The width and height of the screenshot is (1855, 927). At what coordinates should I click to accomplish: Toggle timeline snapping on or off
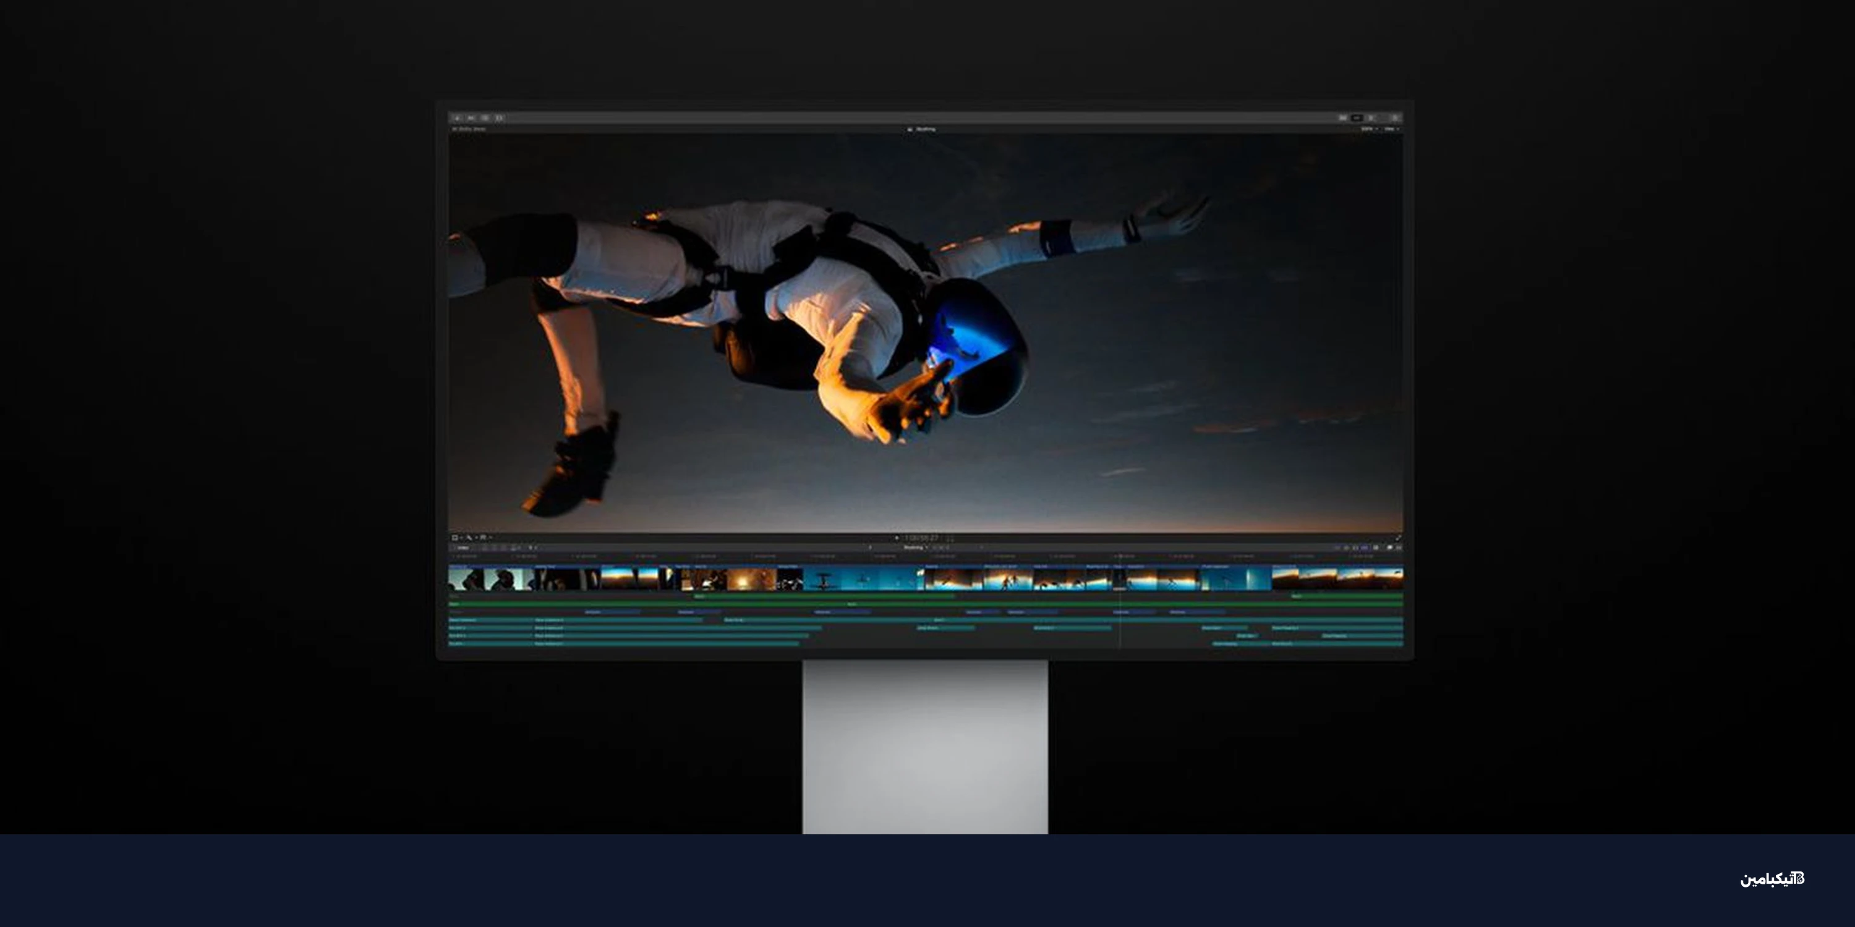point(1365,548)
